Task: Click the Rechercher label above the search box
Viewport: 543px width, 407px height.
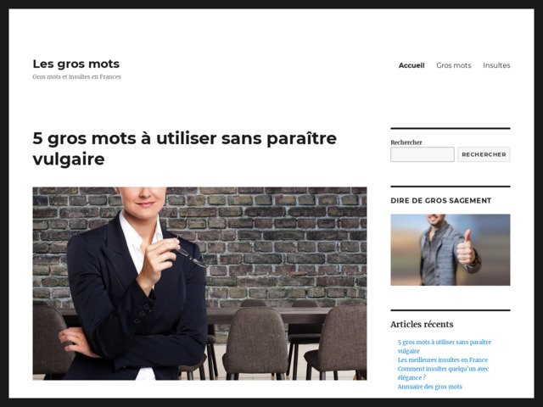Action: 406,142
